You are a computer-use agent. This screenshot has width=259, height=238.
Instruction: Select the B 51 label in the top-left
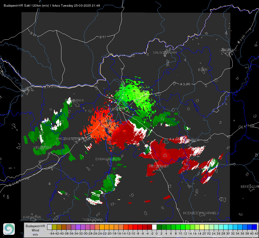click(x=33, y=34)
